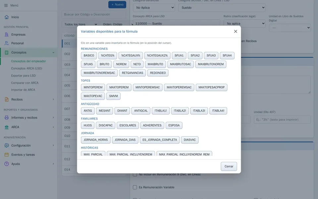Insert the REDONDEO variable
Image resolution: width=318 pixels, height=199 pixels.
pyautogui.click(x=158, y=73)
